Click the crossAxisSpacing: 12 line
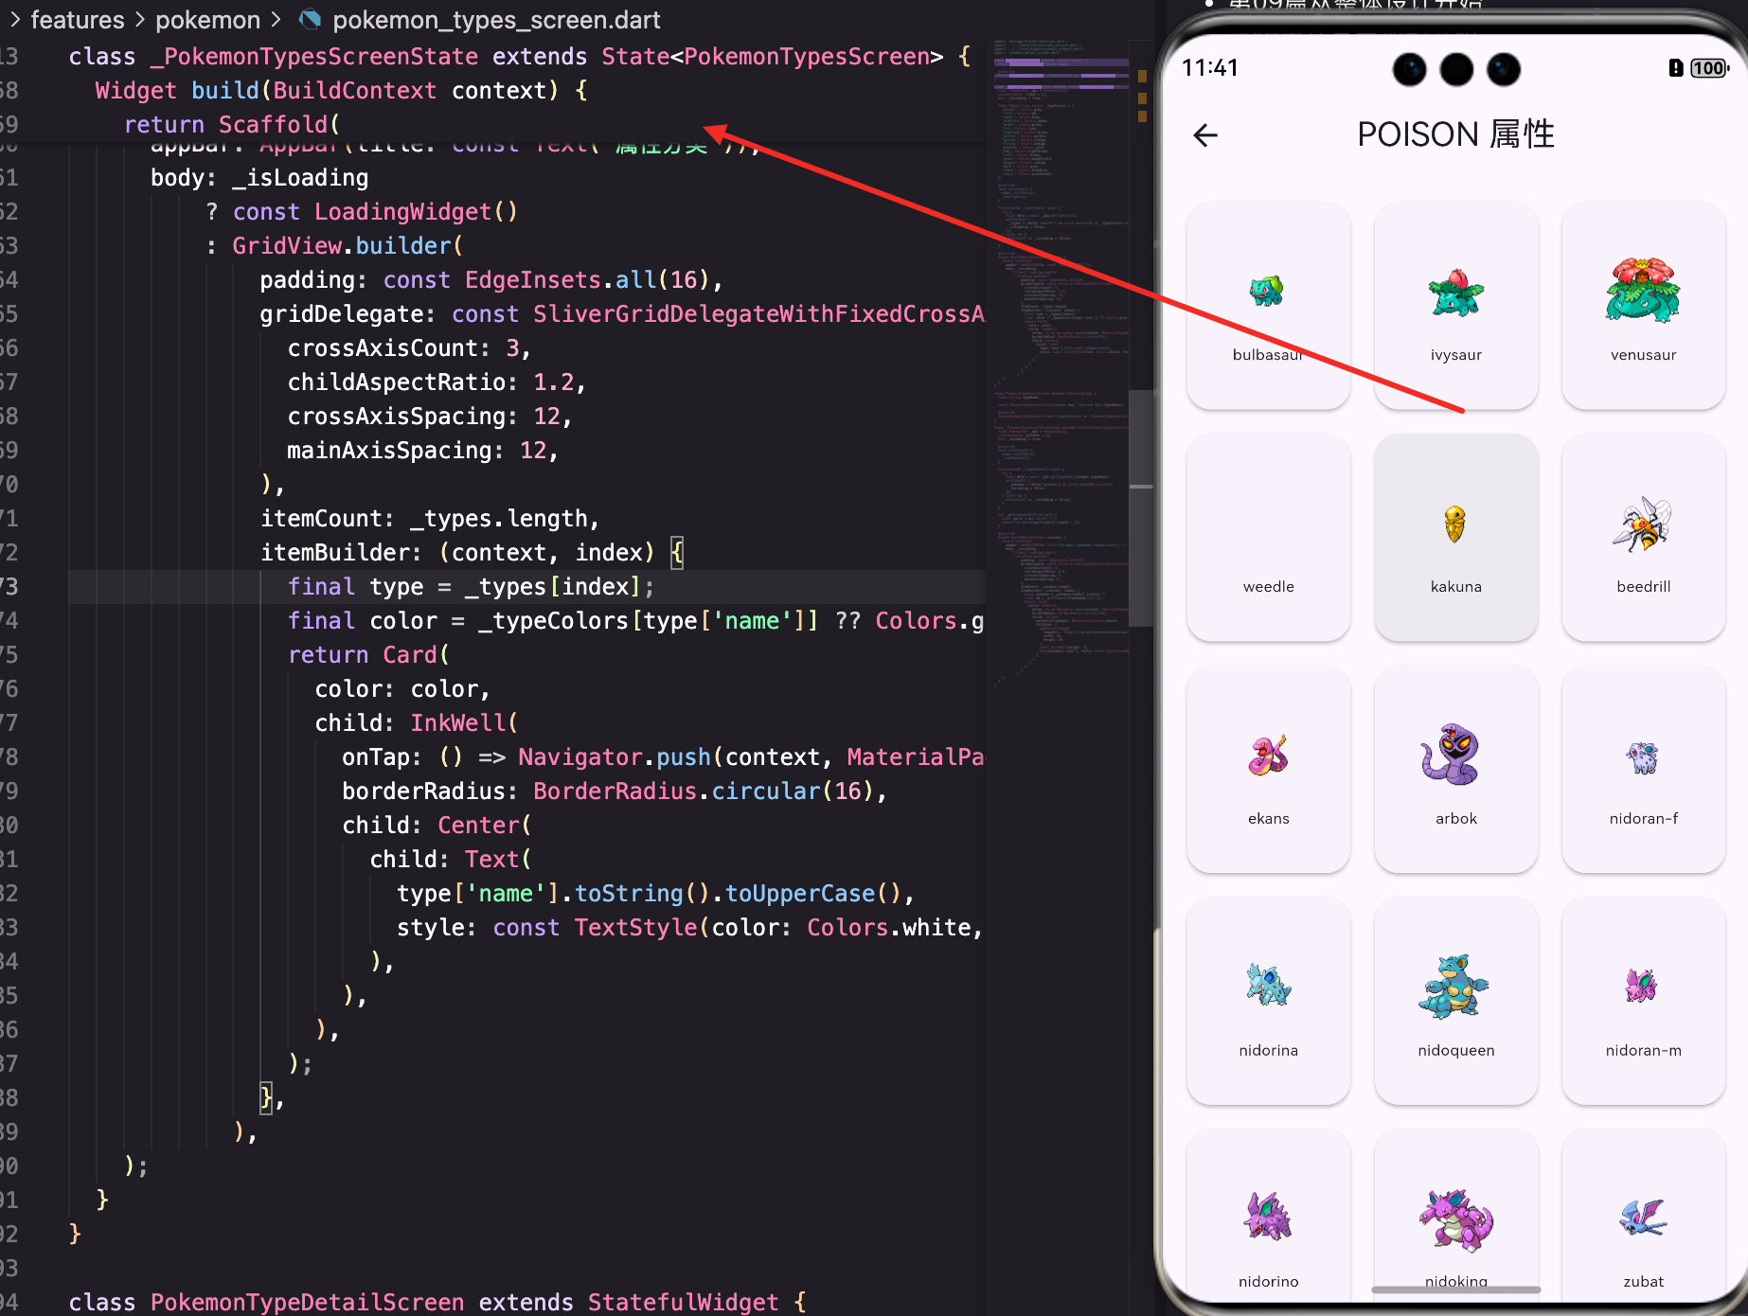Screen dimensions: 1748x1316 tap(430, 416)
